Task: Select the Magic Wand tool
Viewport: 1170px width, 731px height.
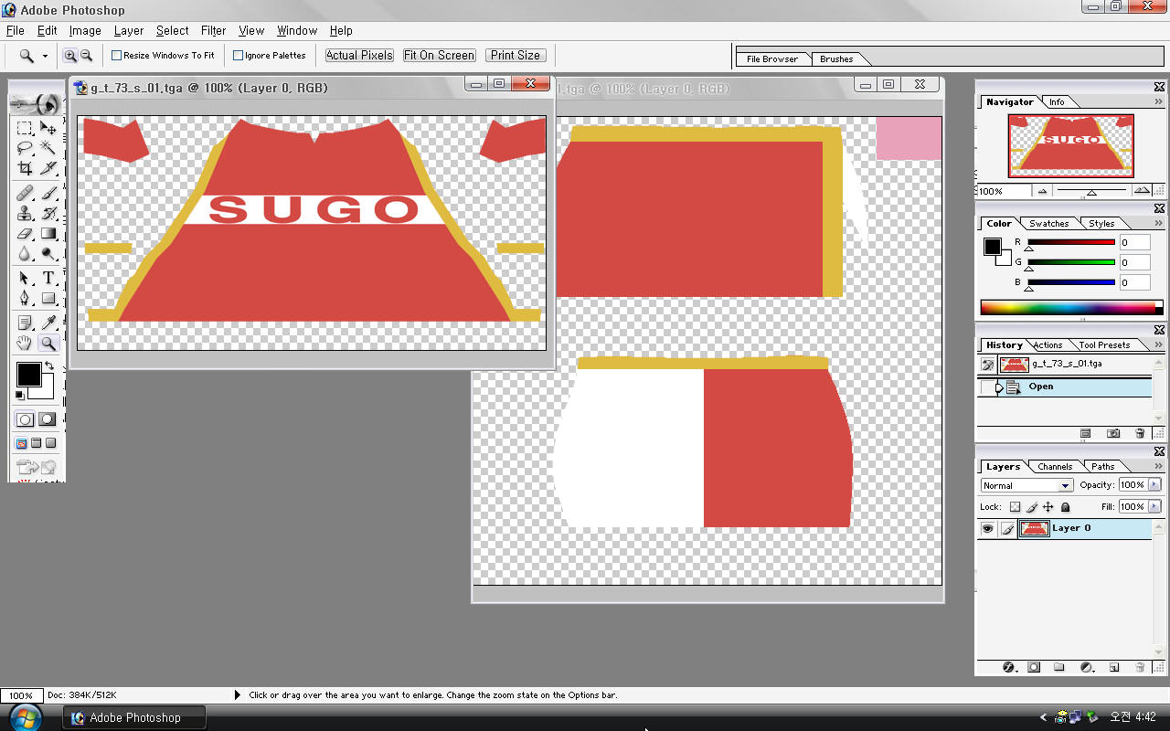Action: click(x=48, y=148)
